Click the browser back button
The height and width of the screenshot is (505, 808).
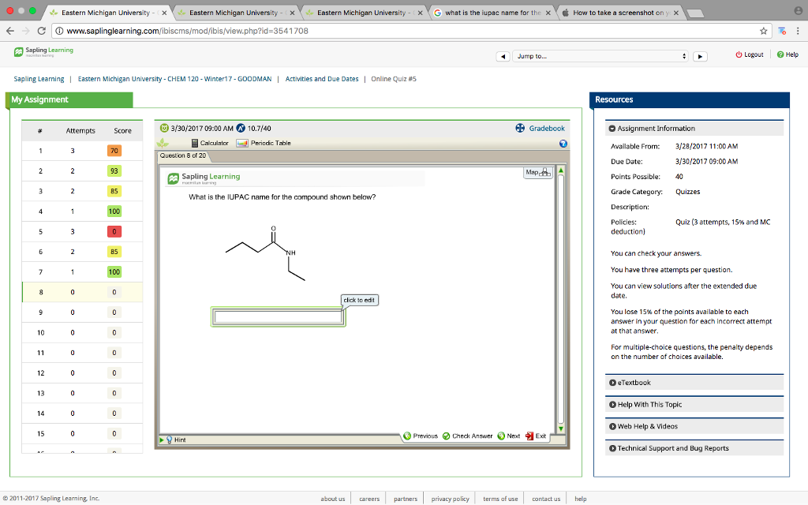pos(10,31)
